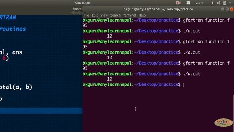
Task: Click the volume speaker icon
Action: (x=219, y=3)
